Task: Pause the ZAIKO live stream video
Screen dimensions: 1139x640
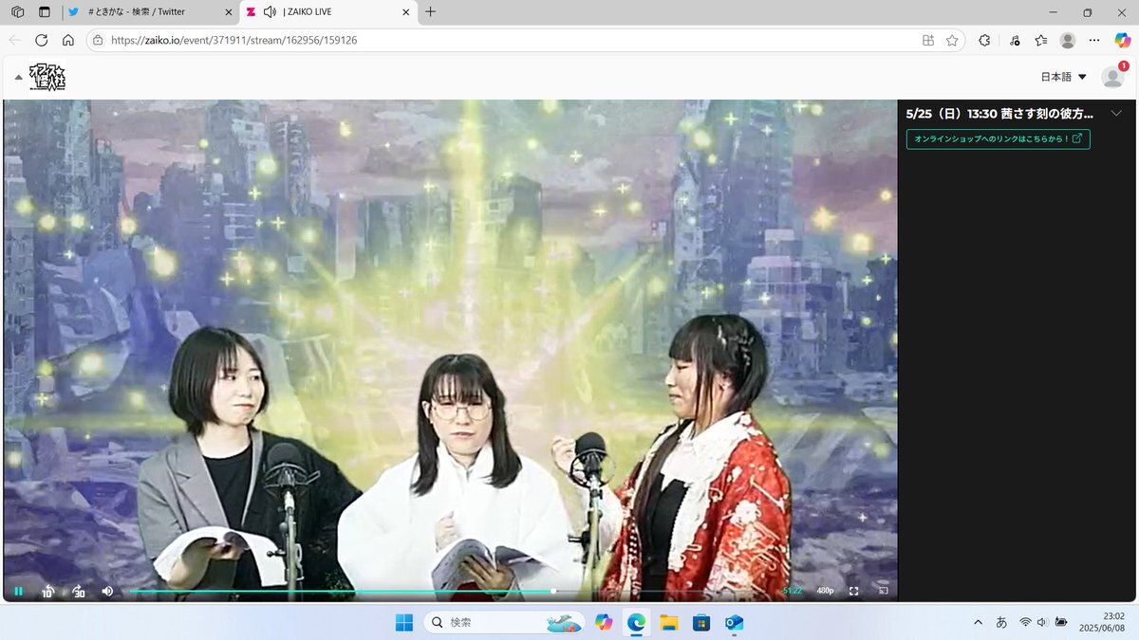Action: point(18,591)
